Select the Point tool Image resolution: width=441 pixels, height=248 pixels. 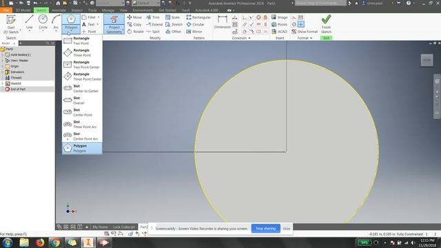click(89, 32)
